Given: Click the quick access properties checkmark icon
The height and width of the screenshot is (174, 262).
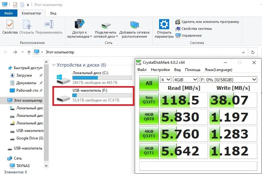Looking at the screenshot, I should point(15,5).
